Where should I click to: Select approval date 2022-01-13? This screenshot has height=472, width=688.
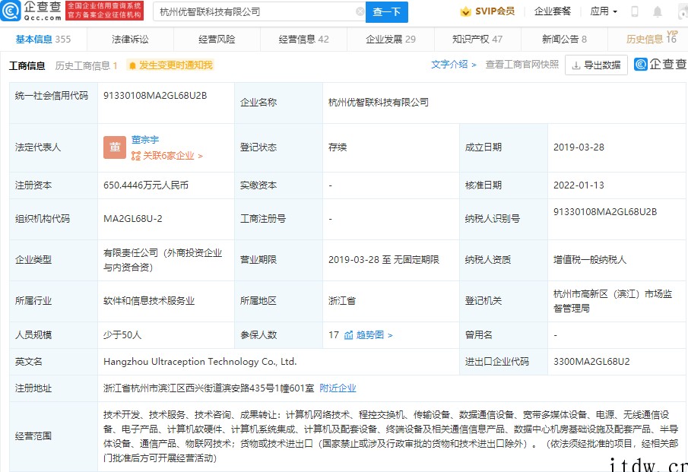pos(579,185)
